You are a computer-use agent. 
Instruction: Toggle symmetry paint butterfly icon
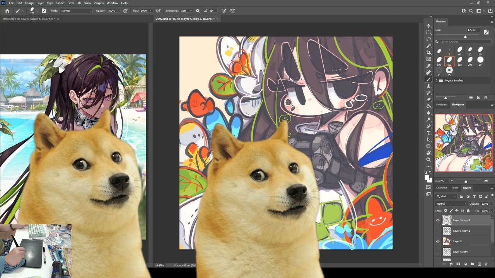tap(232, 11)
